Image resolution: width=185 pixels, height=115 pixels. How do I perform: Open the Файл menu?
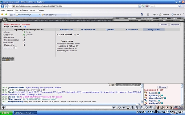(3, 10)
